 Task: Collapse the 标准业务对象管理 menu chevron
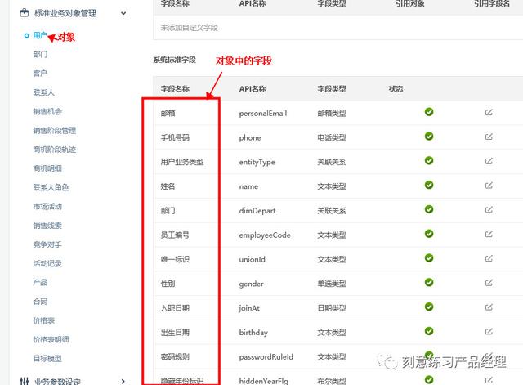(x=123, y=13)
